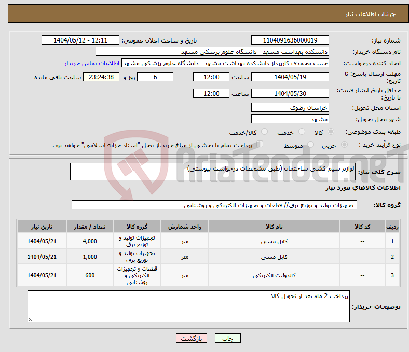Select the جزیی purchase type radio
Image resolution: width=409 pixels, height=352 pixels.
pyautogui.click(x=344, y=144)
